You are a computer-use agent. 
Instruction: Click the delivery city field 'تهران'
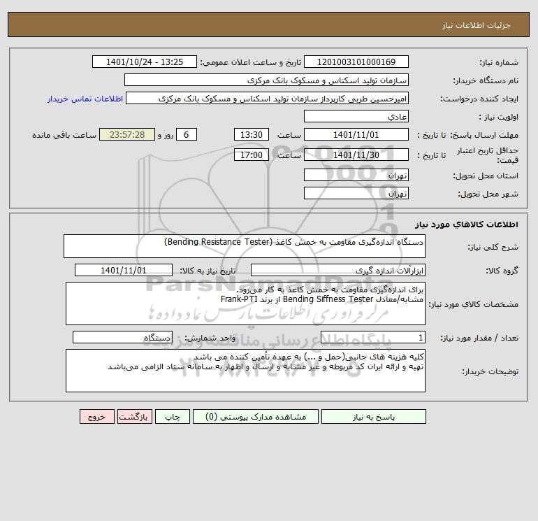point(356,193)
